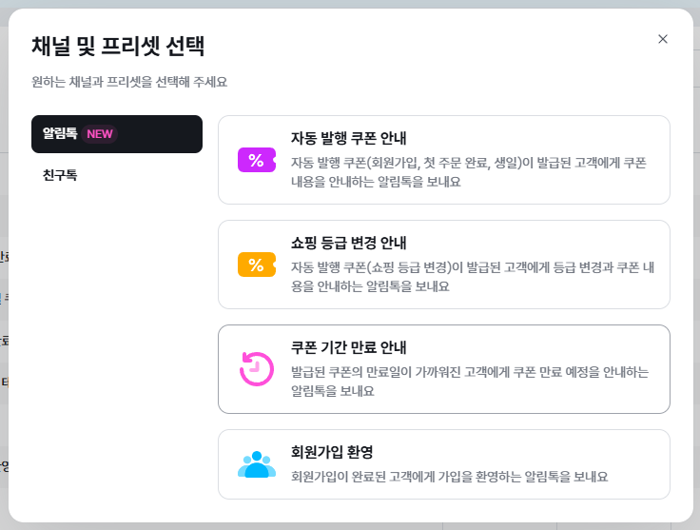The height and width of the screenshot is (530, 700).
Task: Switch to the 친구톡 channel tab
Action: 60,176
